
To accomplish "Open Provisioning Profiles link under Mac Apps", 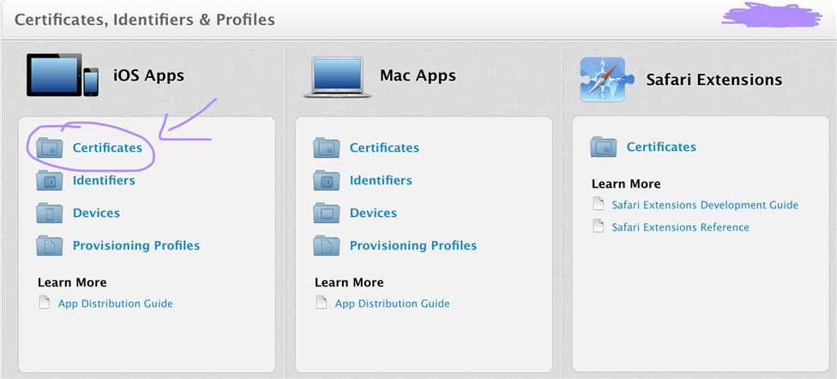I will 413,245.
